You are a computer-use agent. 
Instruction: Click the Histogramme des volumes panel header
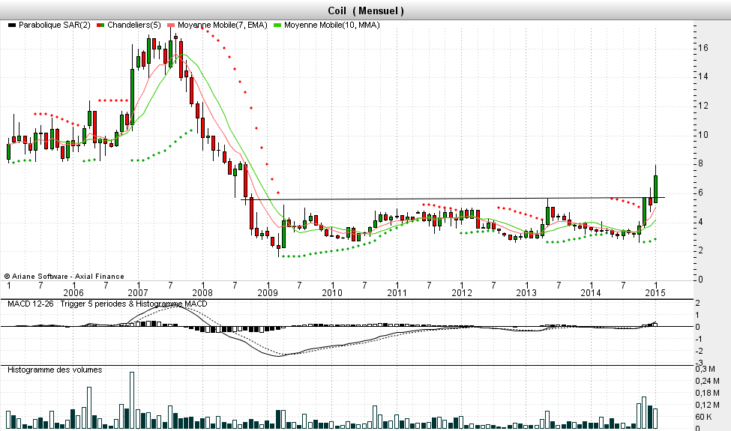click(x=55, y=370)
